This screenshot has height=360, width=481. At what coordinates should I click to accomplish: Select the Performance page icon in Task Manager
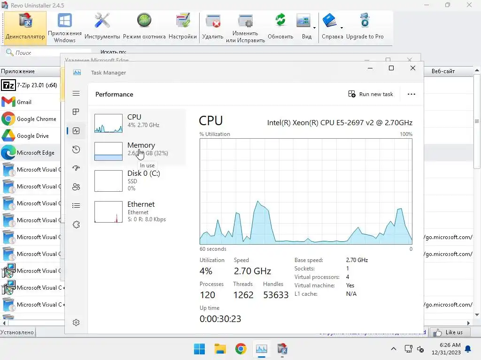[76, 131]
